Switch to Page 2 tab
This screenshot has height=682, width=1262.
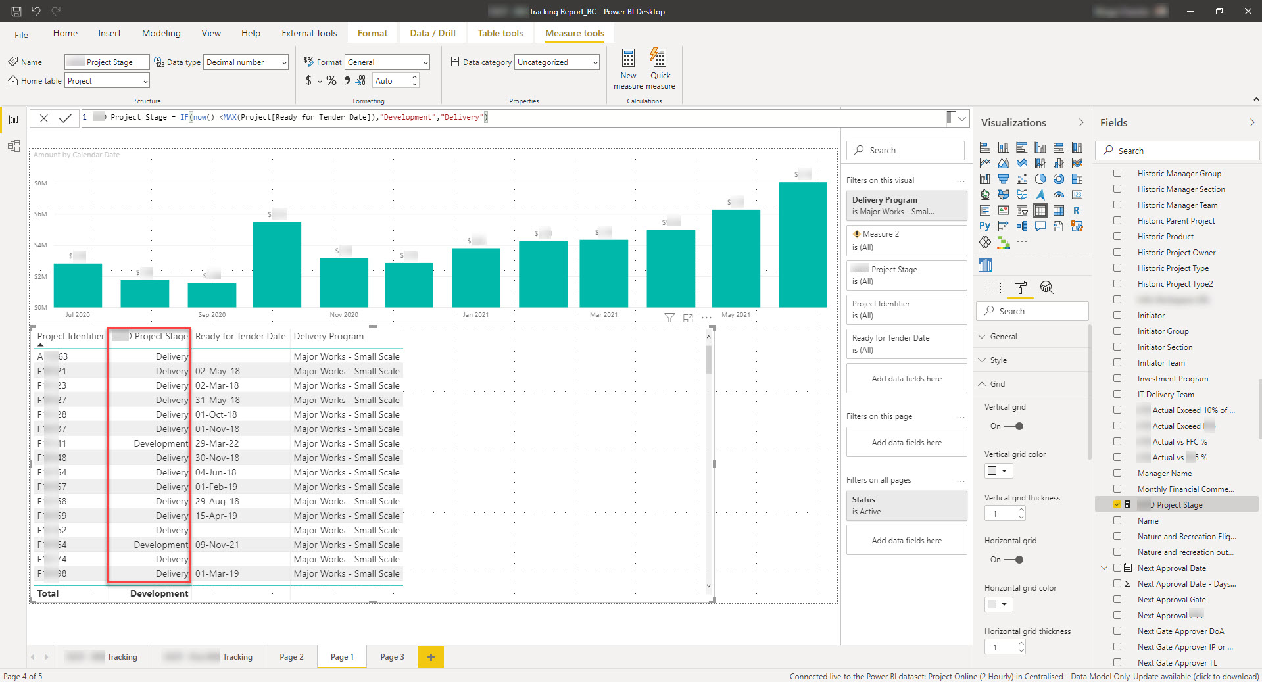291,656
